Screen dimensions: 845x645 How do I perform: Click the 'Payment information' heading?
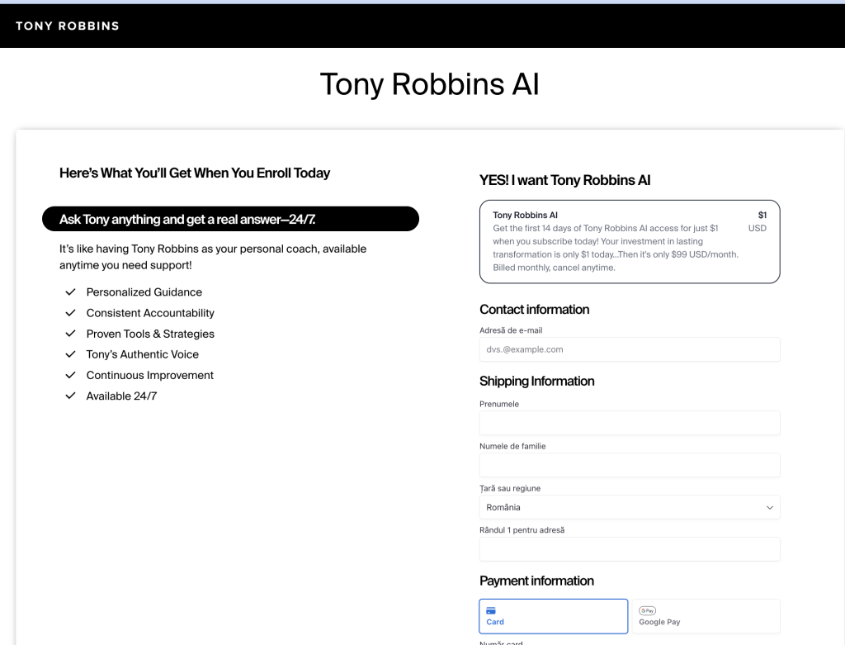[536, 581]
